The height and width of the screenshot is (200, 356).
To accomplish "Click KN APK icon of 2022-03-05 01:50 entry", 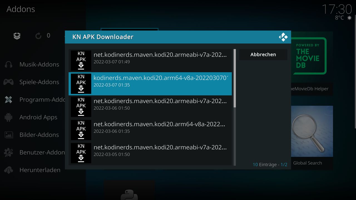I will pyautogui.click(x=81, y=153).
